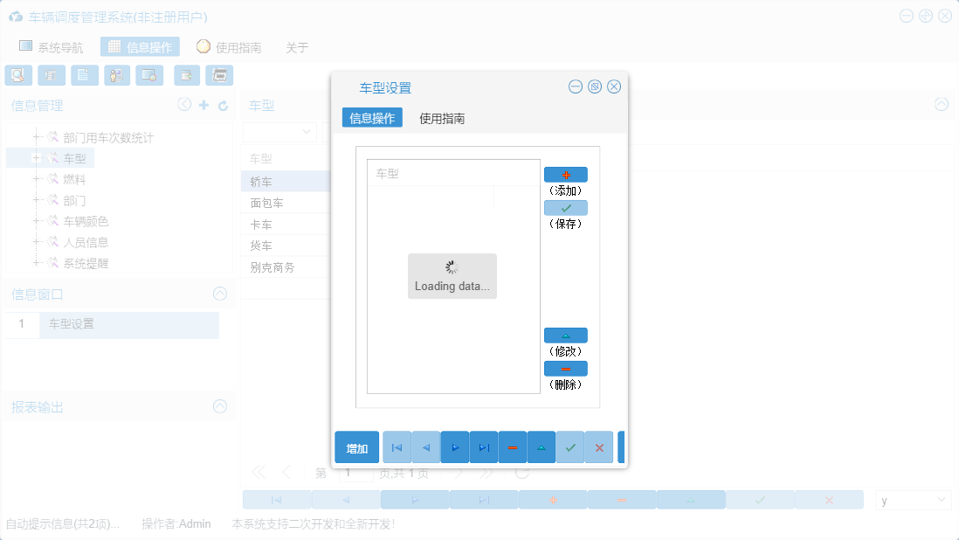Click the 添加 (add) icon in 车型设置 dialog
The height and width of the screenshot is (540, 959).
coord(566,174)
